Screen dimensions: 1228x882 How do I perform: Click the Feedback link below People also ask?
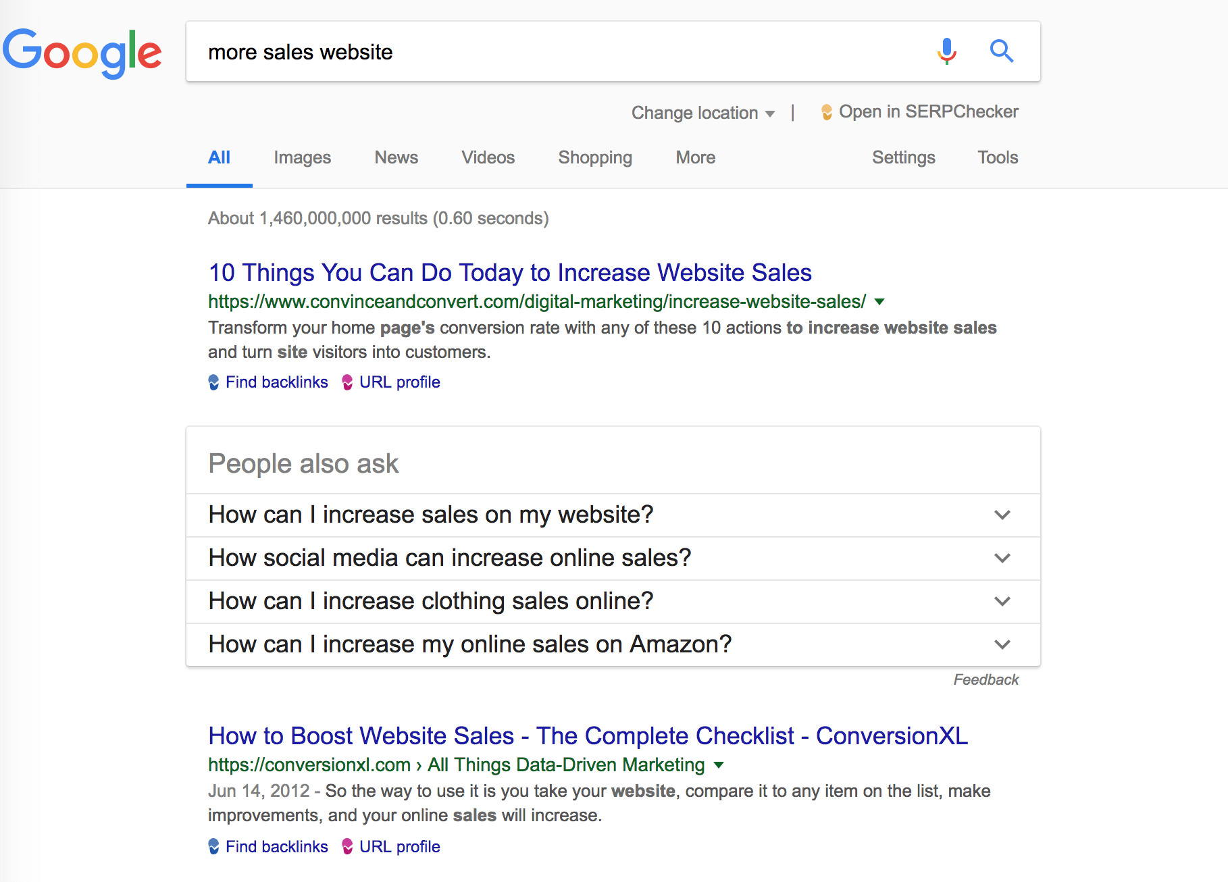point(986,679)
